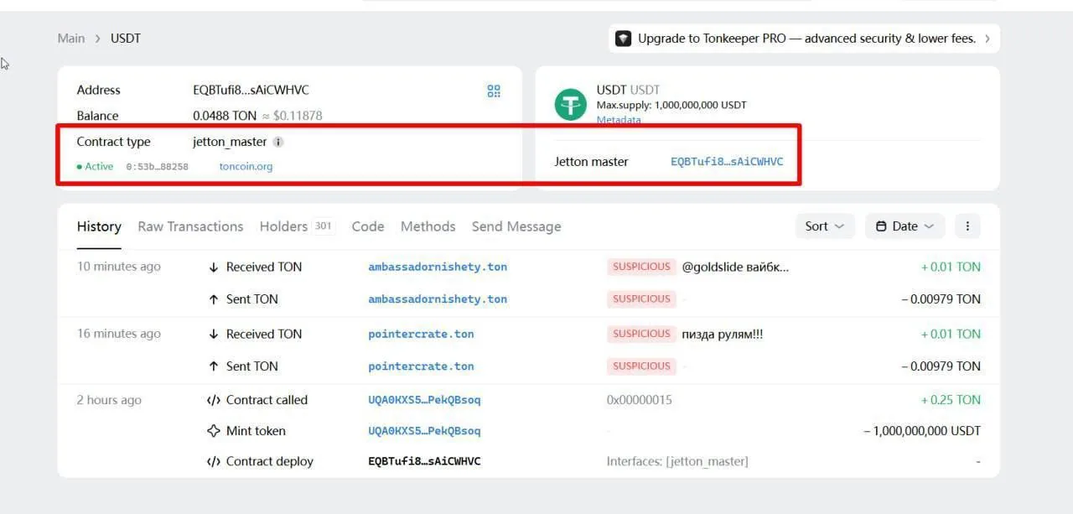Open the three-dot more options menu
1073x514 pixels.
click(x=967, y=226)
